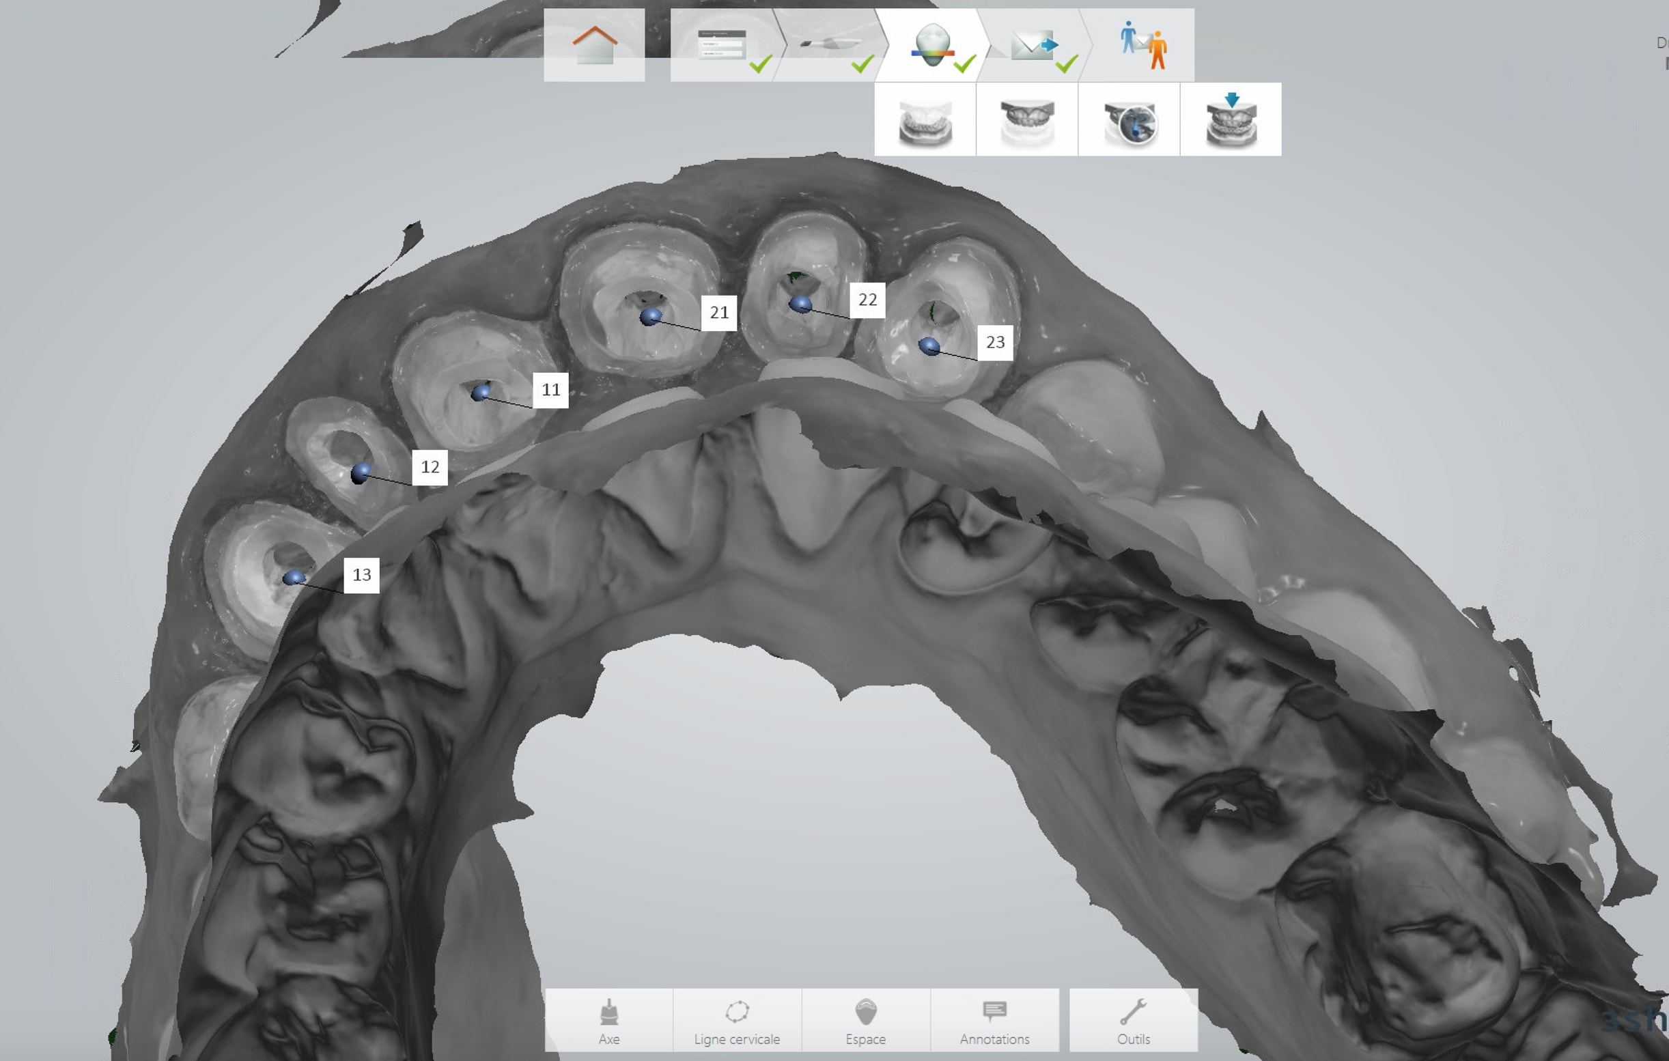
Task: Select the tooth 21 annotation label
Action: click(x=719, y=313)
